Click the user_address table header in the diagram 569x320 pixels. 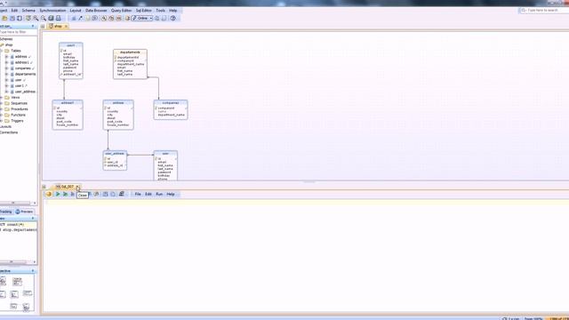(x=115, y=154)
